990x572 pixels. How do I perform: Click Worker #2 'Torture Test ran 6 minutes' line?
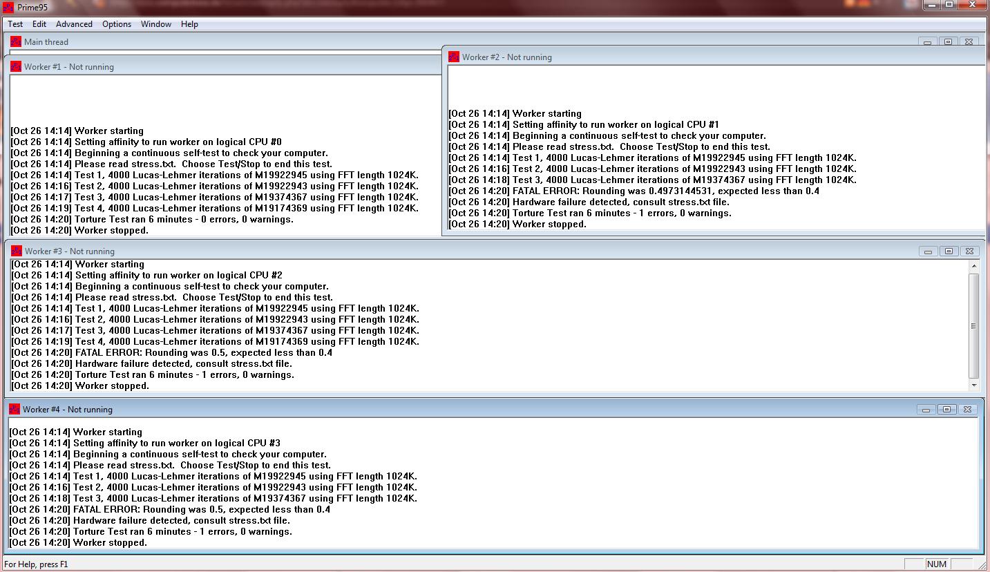[x=590, y=213]
